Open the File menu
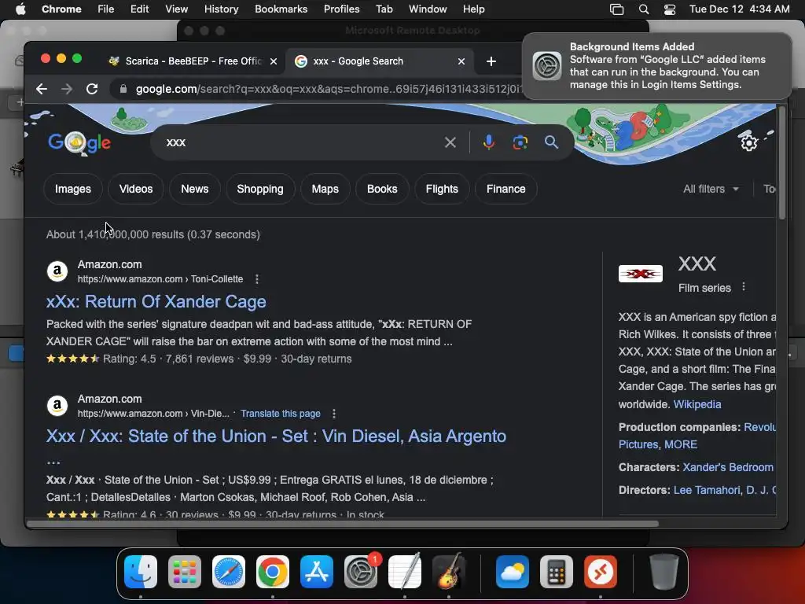805x604 pixels. [x=106, y=9]
